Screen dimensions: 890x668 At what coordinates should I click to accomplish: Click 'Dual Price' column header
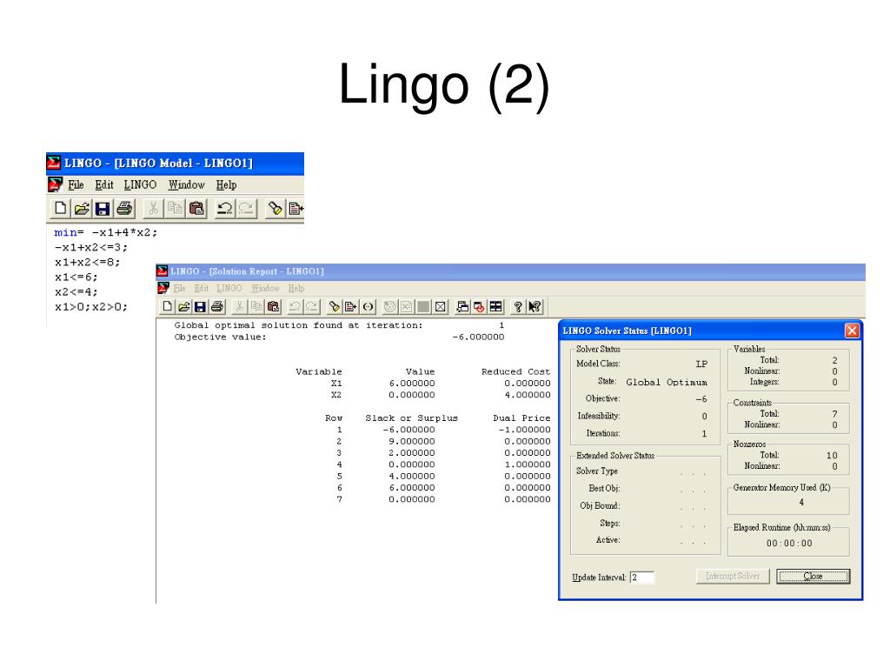click(x=521, y=418)
